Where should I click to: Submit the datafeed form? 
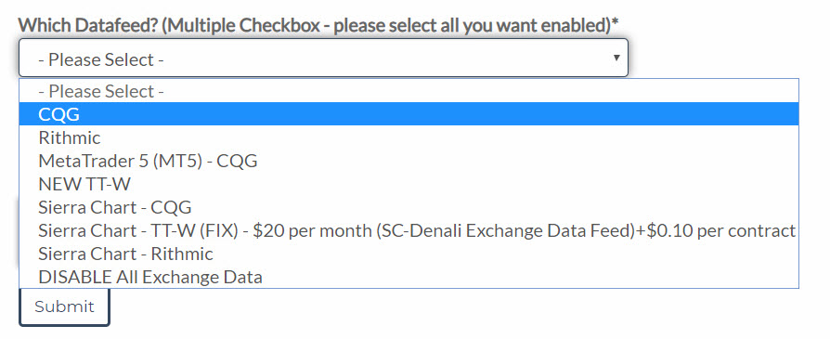point(65,306)
